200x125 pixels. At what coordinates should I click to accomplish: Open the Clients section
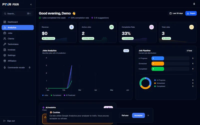[x=17, y=39]
